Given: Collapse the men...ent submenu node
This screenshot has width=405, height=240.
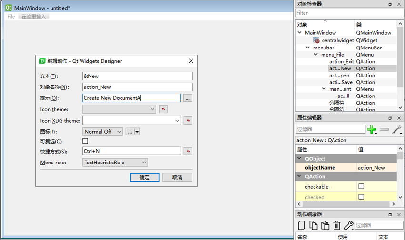Looking at the screenshot, I should tap(324, 89).
